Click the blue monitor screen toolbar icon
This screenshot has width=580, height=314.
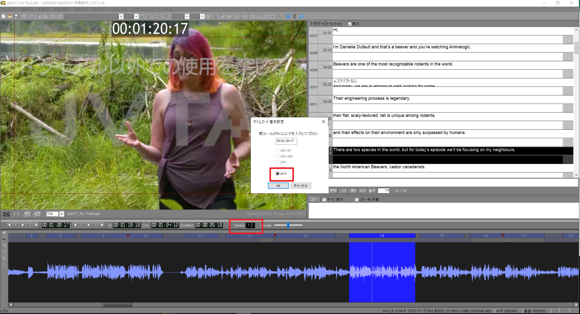coord(301,16)
